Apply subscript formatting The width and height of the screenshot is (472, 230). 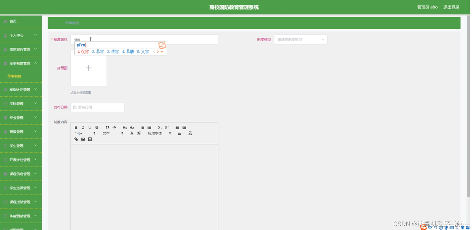tap(160, 127)
